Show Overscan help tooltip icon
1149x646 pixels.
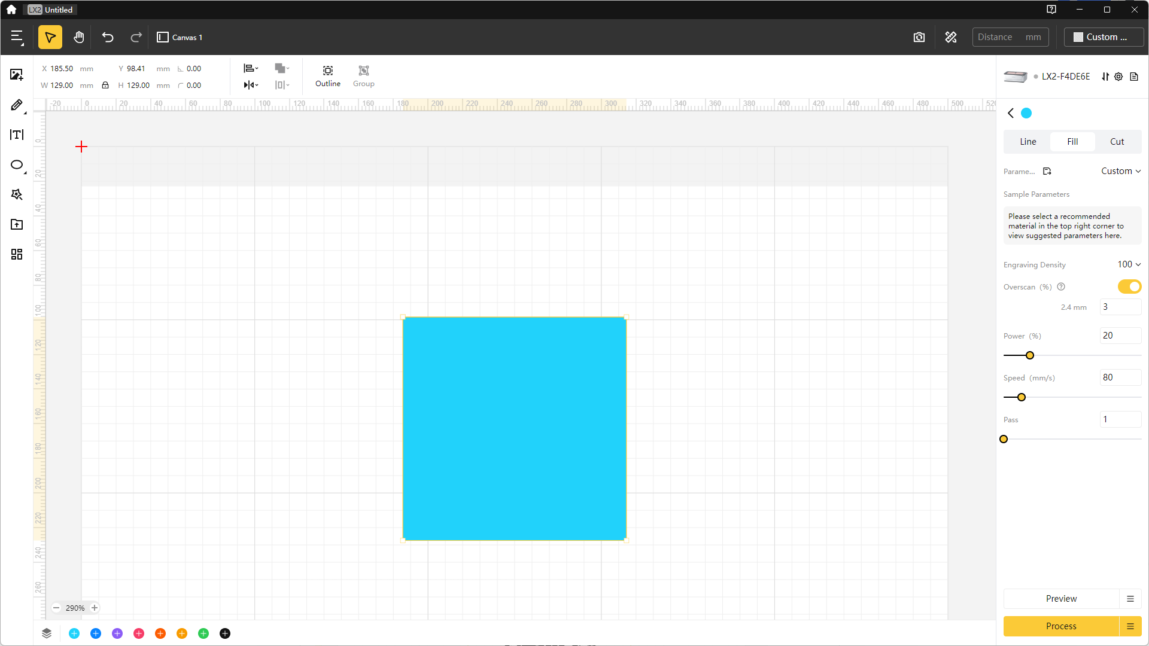1061,287
